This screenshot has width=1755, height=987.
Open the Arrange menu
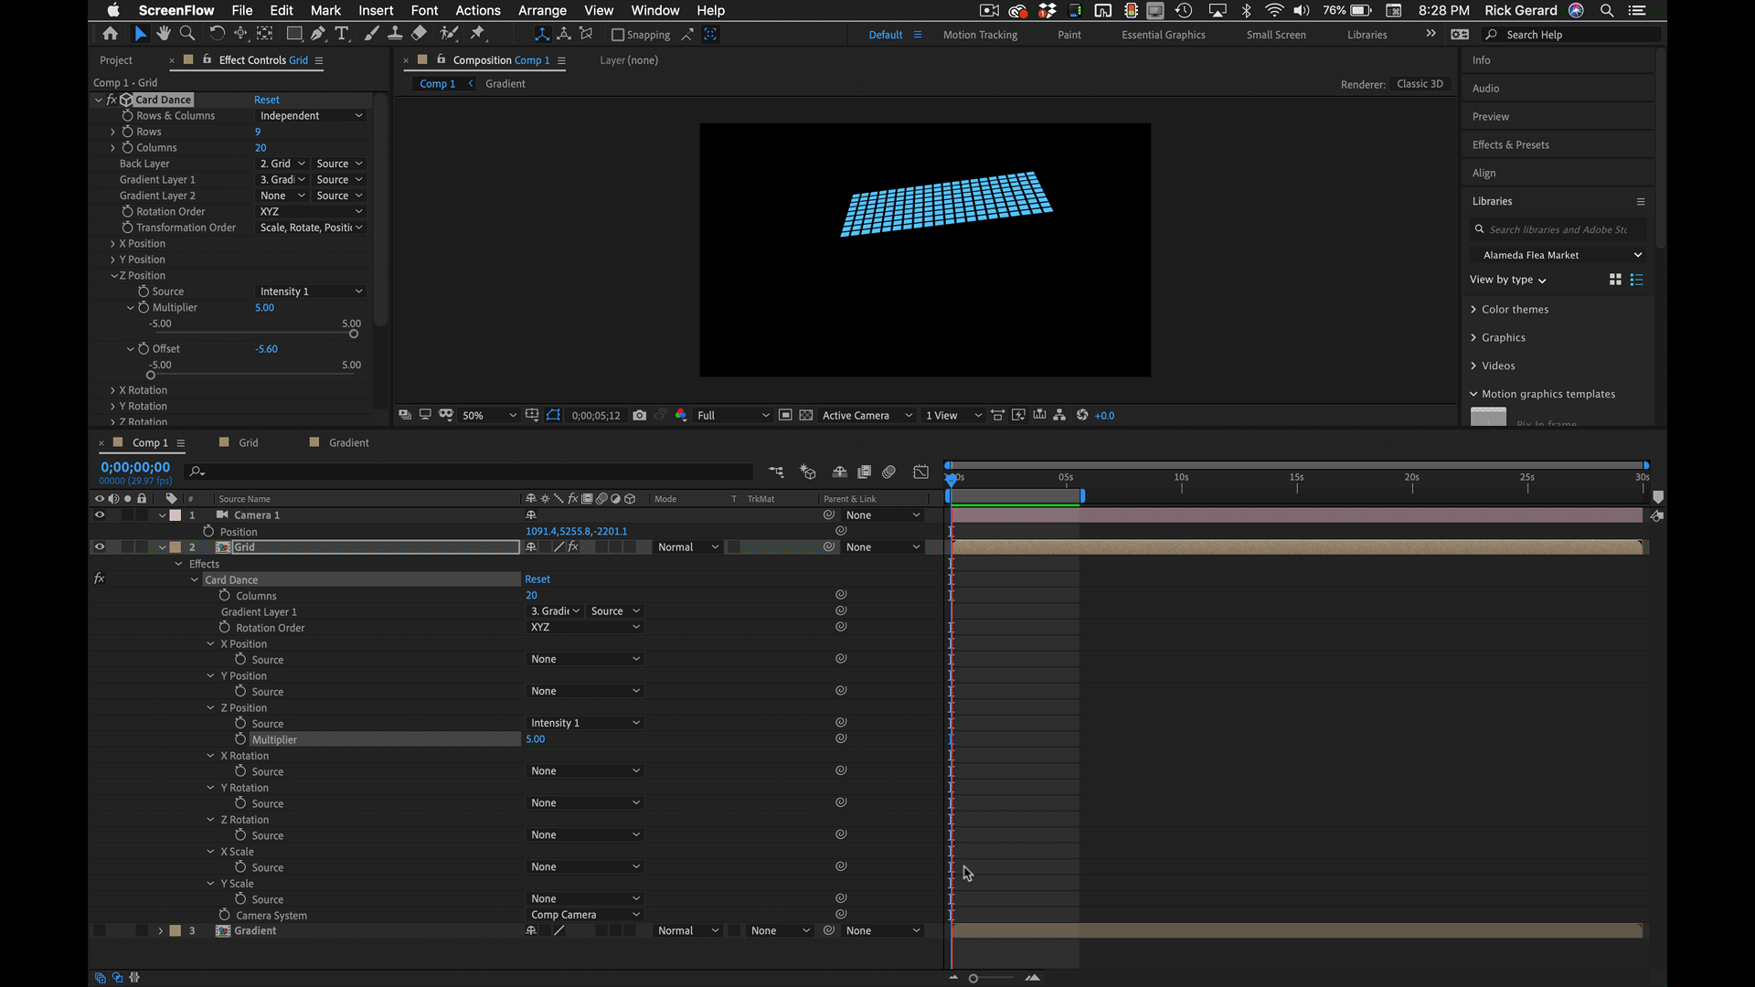click(542, 11)
